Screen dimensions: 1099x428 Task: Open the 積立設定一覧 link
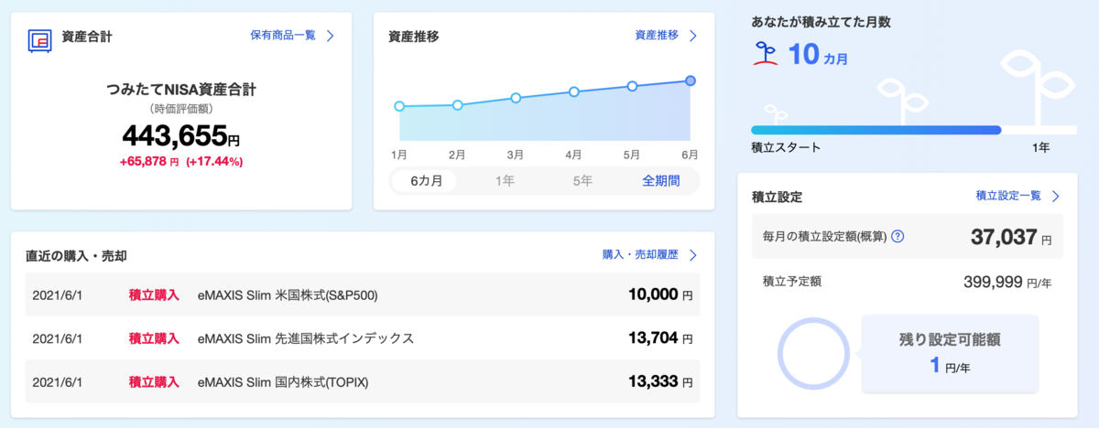click(1008, 196)
